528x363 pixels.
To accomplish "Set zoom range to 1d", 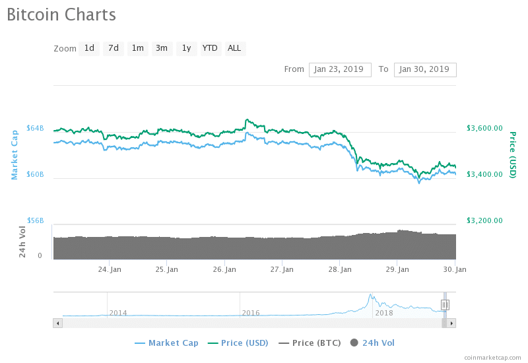I will 89,48.
